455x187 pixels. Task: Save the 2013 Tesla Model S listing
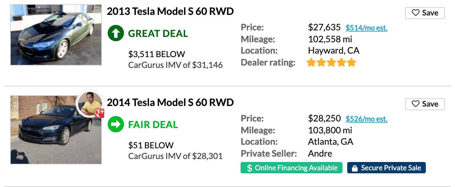point(425,13)
